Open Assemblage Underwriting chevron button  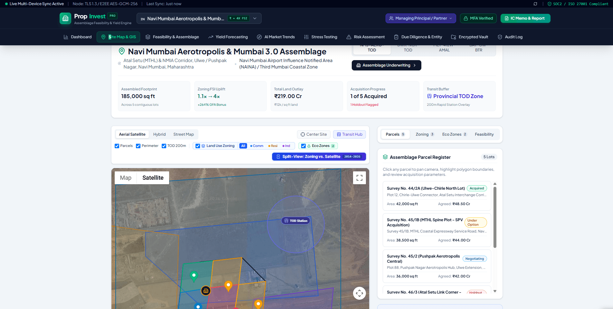(387, 65)
